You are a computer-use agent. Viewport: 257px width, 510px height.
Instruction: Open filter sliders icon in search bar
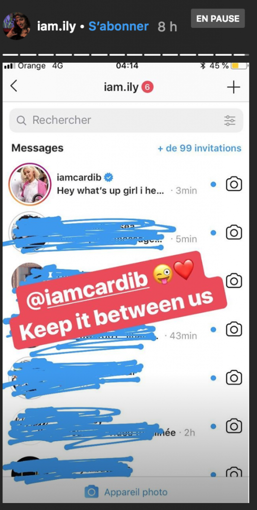click(230, 121)
